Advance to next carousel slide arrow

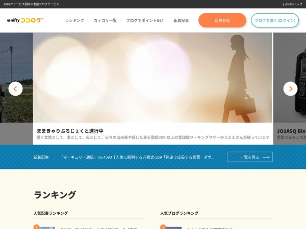point(290,89)
